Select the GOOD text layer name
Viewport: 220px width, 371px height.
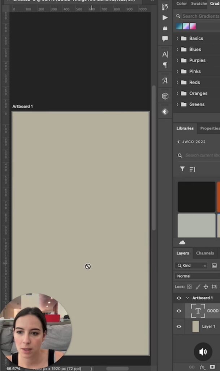pyautogui.click(x=213, y=310)
